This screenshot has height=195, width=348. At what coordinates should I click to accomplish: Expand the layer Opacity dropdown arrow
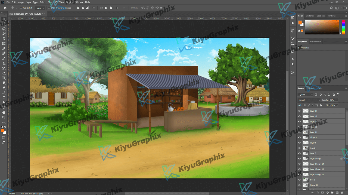(x=337, y=100)
